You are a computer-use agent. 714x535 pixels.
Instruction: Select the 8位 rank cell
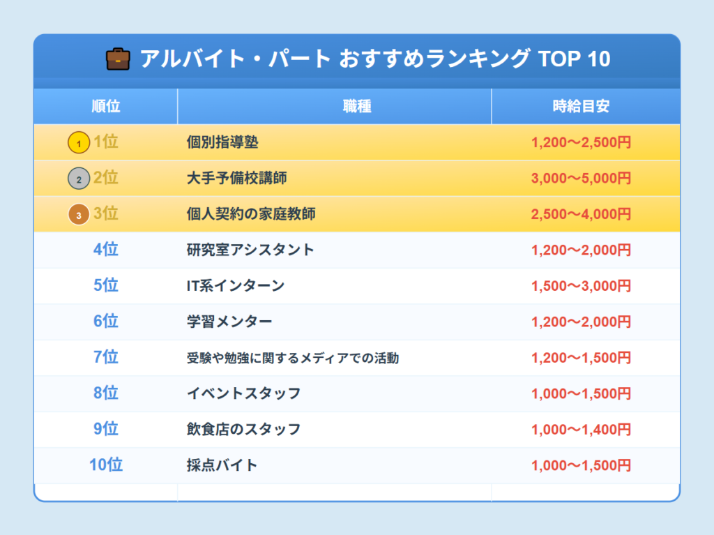click(x=106, y=393)
